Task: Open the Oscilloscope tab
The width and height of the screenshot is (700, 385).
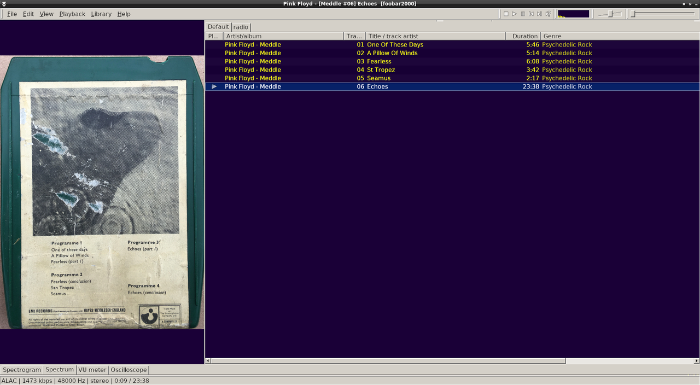Action: pyautogui.click(x=129, y=370)
